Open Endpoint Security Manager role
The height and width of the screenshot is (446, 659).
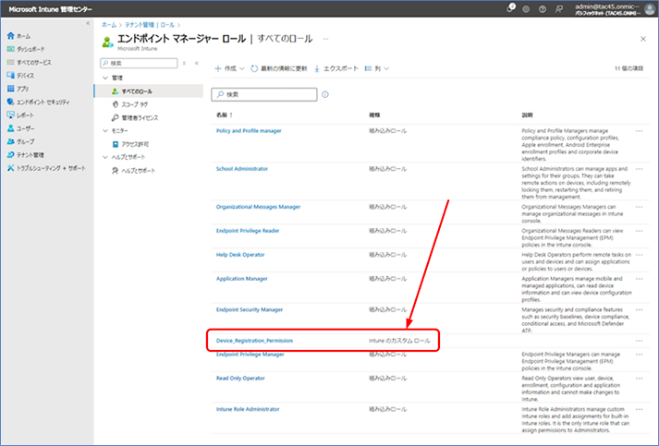250,310
